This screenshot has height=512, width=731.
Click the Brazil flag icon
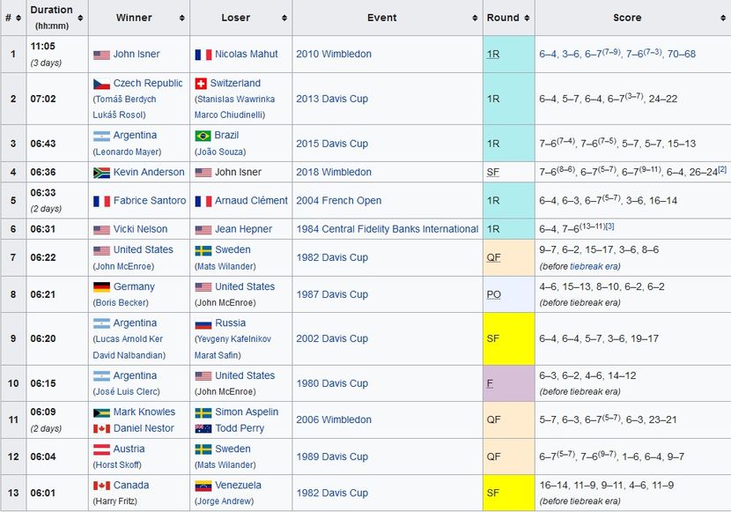click(x=203, y=136)
